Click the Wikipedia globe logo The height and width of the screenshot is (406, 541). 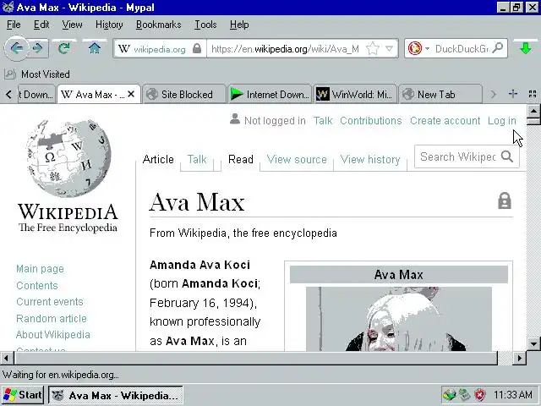coord(68,158)
